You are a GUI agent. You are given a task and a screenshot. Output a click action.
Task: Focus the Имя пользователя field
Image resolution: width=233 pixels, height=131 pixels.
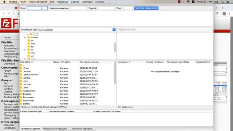[x=78, y=8]
